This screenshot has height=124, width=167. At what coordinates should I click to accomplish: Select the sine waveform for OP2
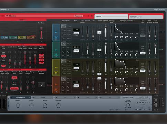64,44
